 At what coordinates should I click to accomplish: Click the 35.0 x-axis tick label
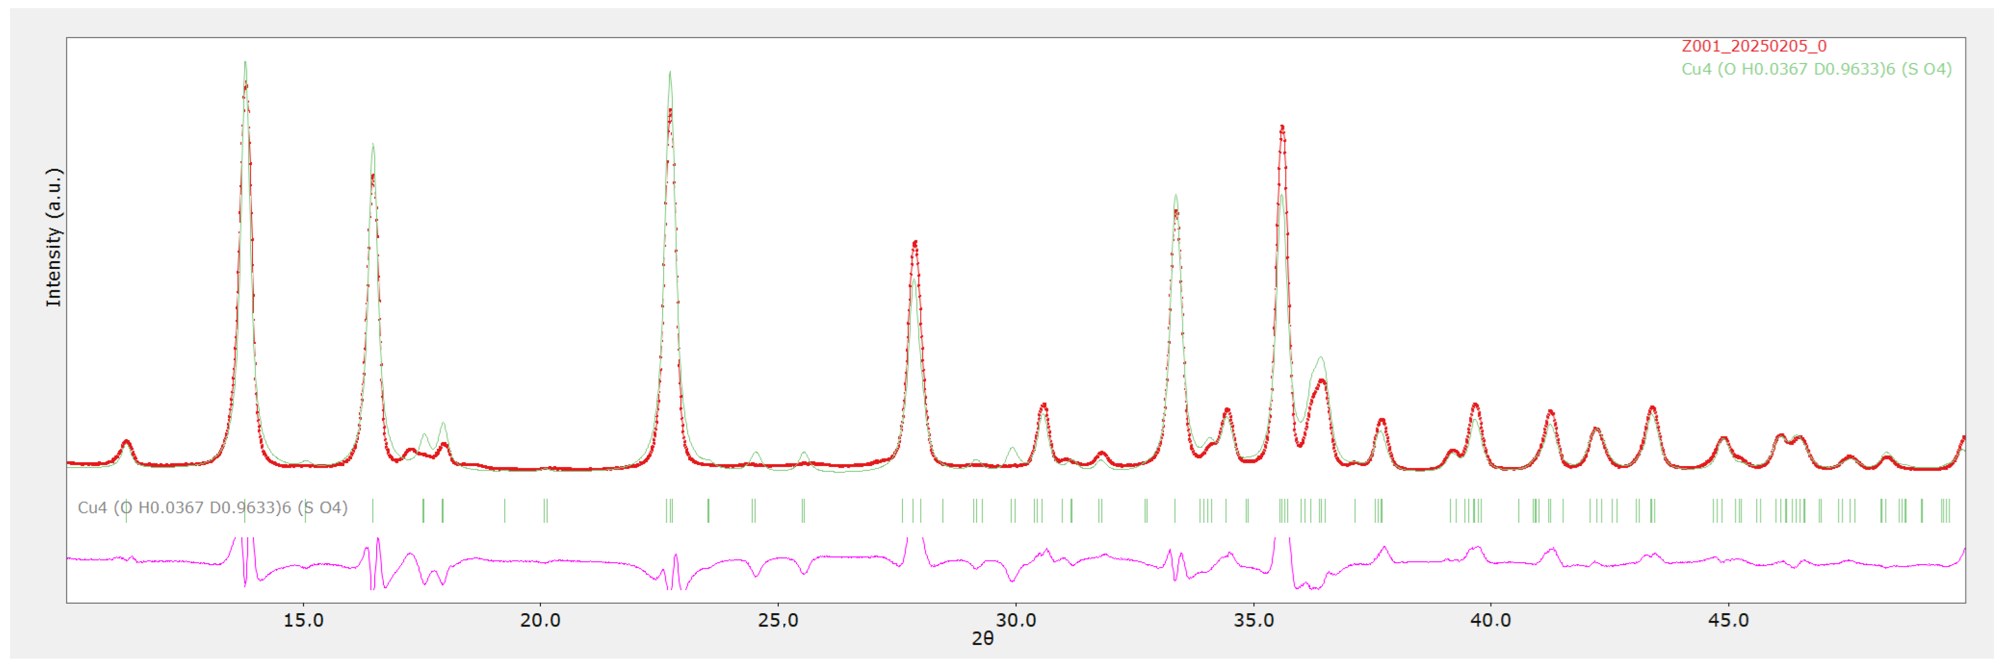click(x=1253, y=620)
